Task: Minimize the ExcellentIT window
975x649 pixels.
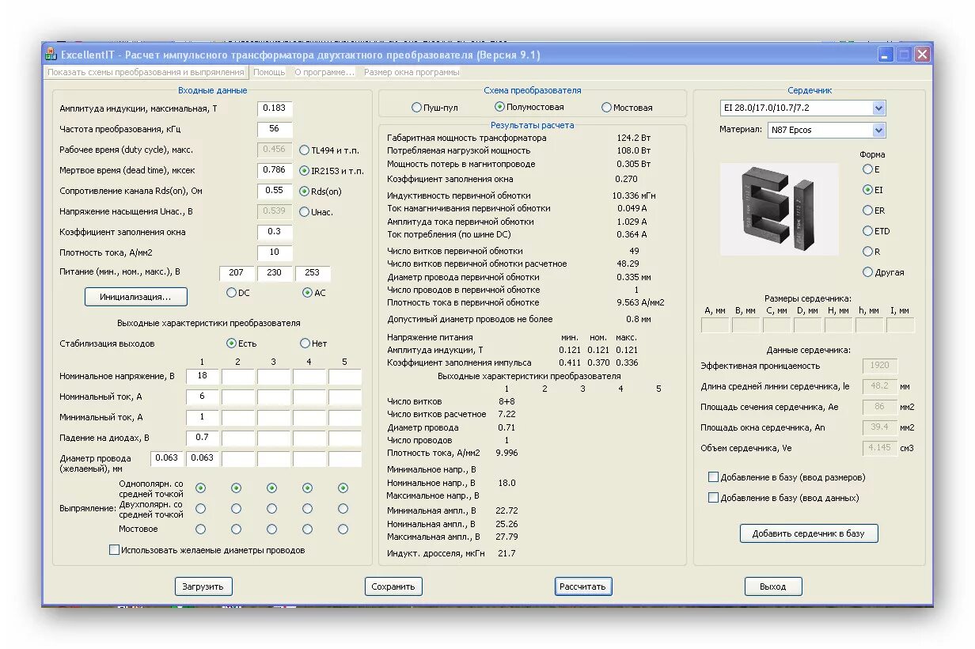Action: pyautogui.click(x=886, y=55)
